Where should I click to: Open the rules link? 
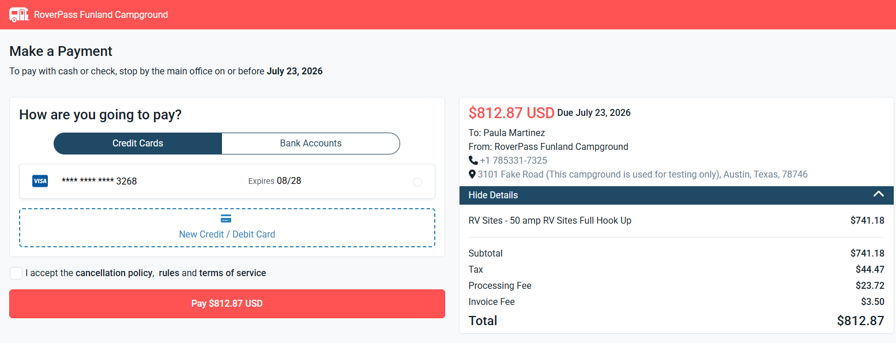coord(169,273)
